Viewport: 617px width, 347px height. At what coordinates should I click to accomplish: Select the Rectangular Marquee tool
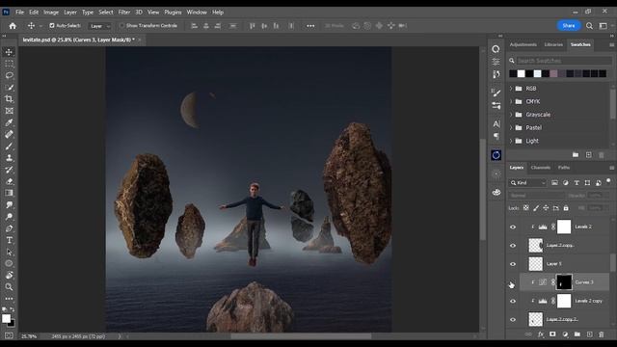9,64
